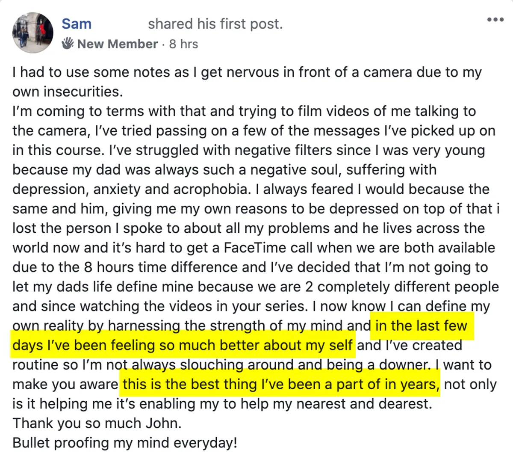Click highlighted "this is the best thing" phrase
Image resolution: width=513 pixels, height=462 pixels.
(x=191, y=385)
